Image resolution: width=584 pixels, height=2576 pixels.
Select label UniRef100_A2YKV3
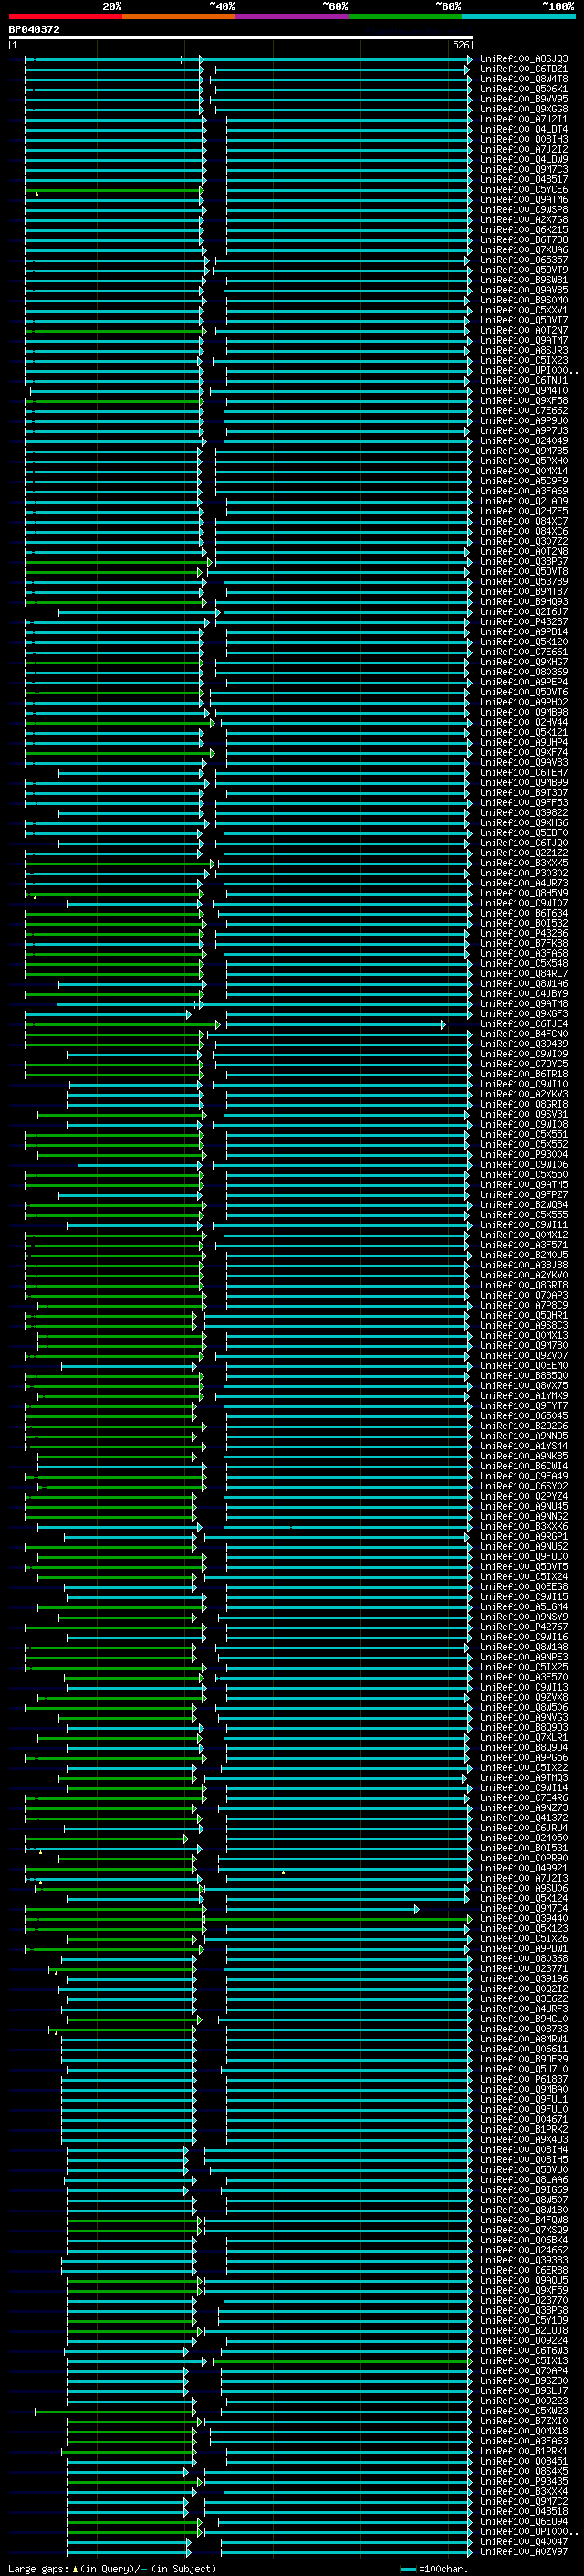tap(524, 1094)
